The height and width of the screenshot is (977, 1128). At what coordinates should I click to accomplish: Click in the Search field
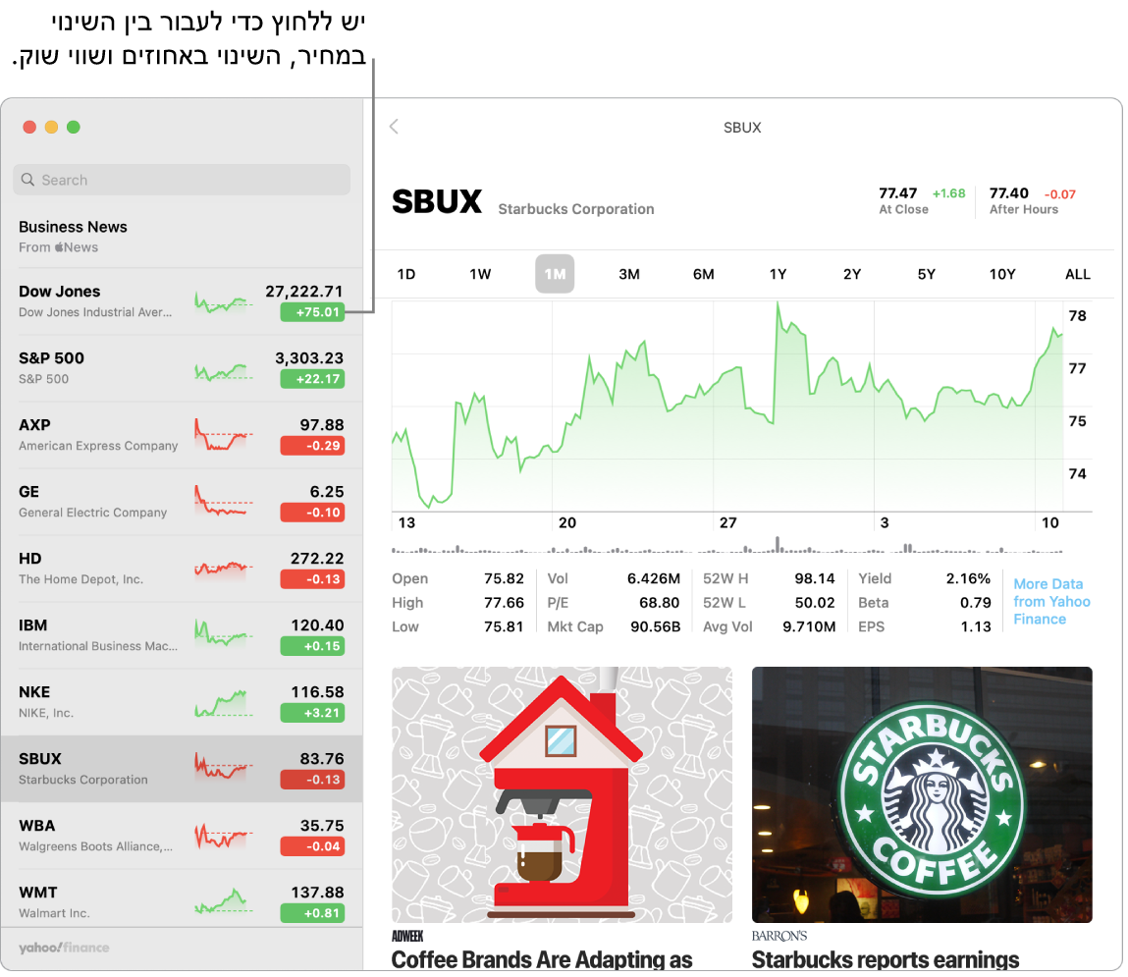coord(182,180)
